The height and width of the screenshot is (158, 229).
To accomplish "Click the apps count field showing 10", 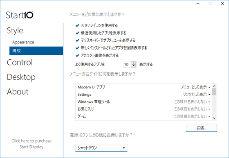I will pyautogui.click(x=127, y=64).
